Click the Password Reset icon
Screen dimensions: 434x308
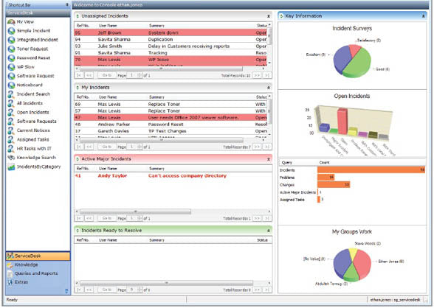(x=11, y=58)
